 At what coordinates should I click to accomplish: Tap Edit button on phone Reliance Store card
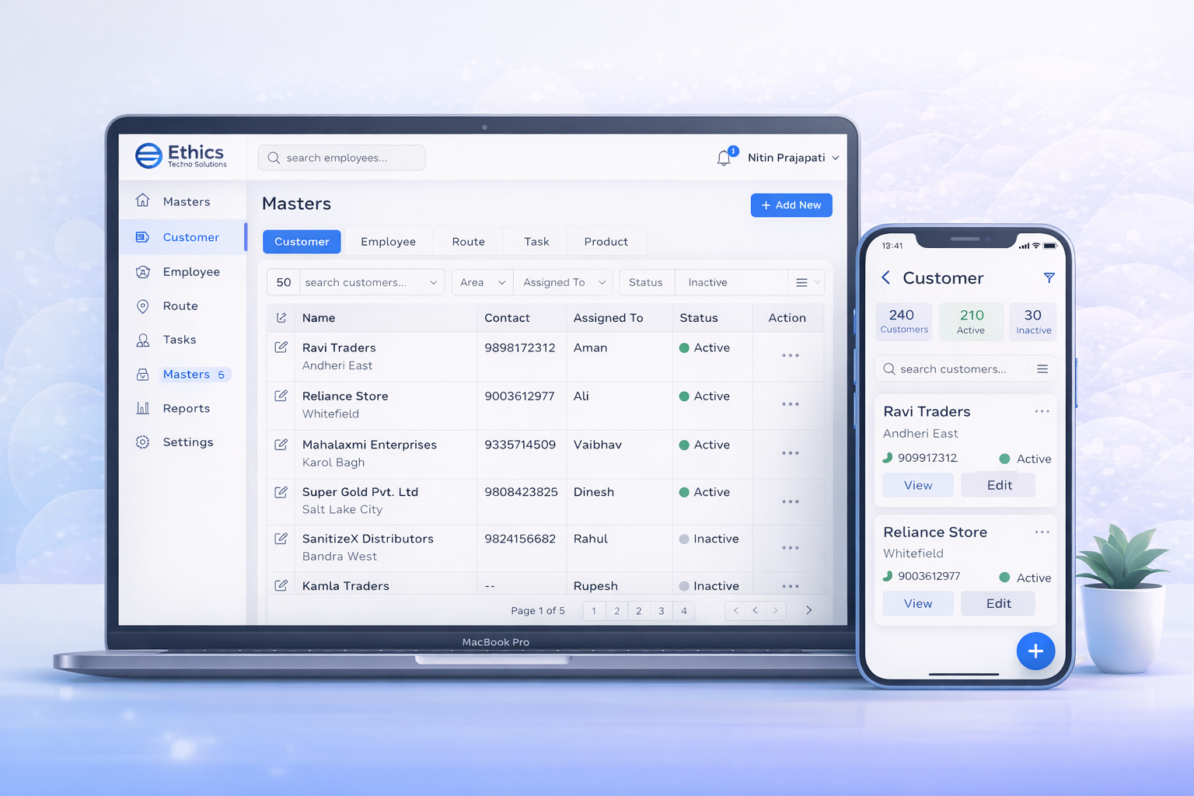[x=998, y=604]
